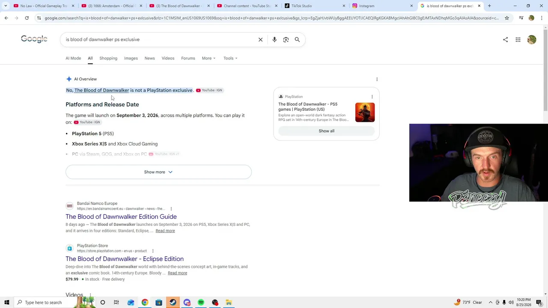Viewport: 548px width, 308px height.
Task: View site information icon in address bar
Action: pos(39,18)
